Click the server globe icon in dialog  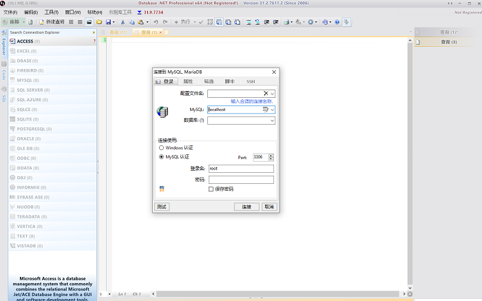pyautogui.click(x=163, y=112)
